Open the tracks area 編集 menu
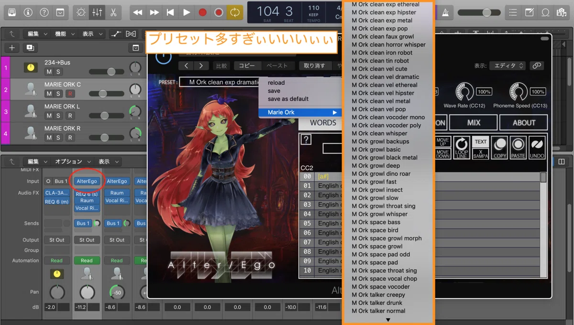 (x=37, y=34)
